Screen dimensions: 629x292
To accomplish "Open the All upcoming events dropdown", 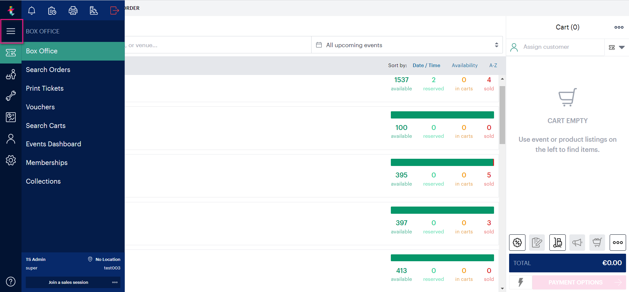I will [407, 45].
